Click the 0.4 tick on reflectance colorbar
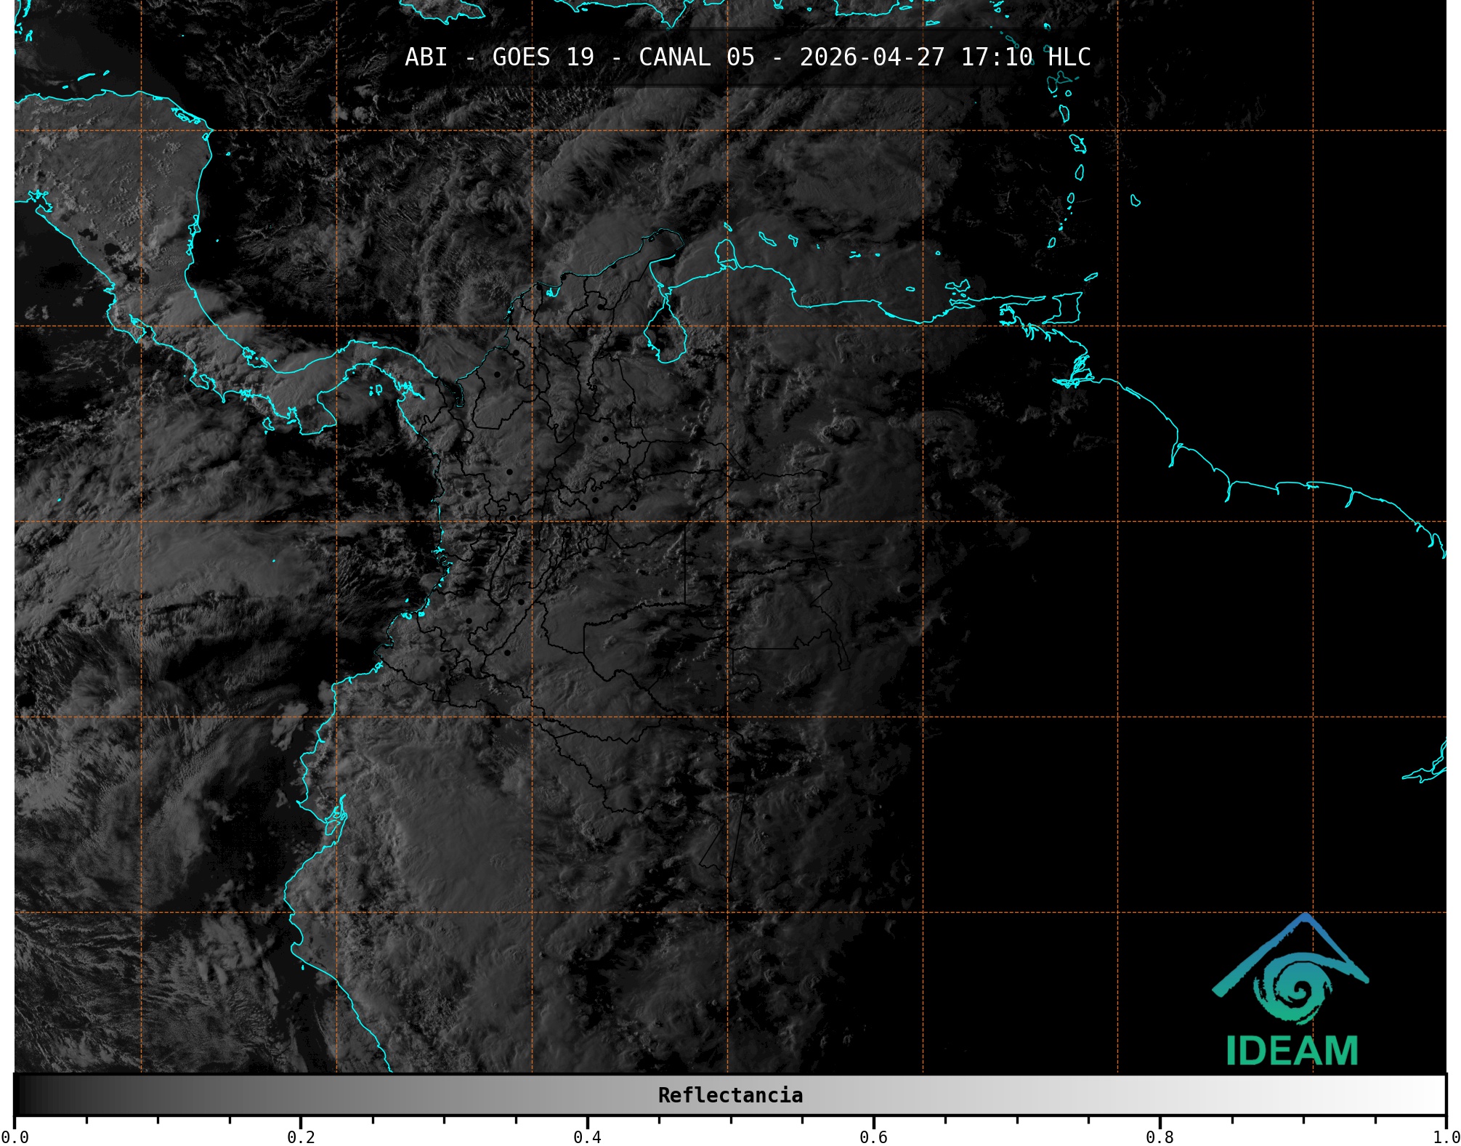 pyautogui.click(x=587, y=1136)
